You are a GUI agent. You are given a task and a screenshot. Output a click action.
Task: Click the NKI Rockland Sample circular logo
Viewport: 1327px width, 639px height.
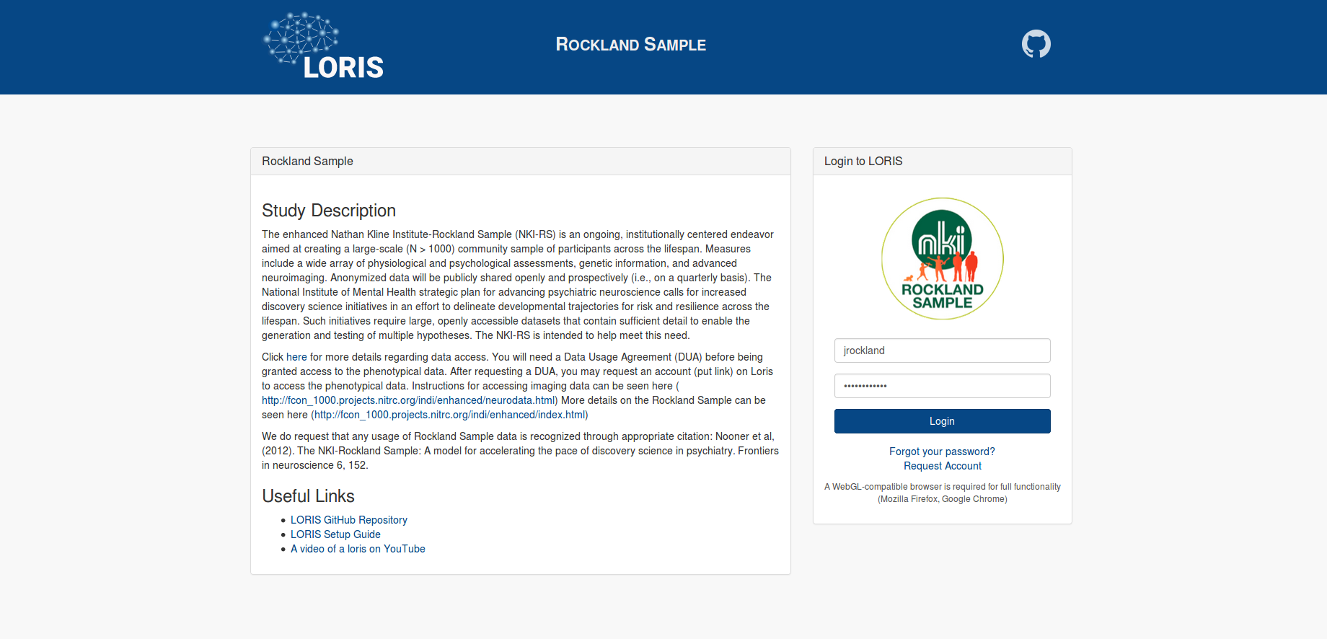942,258
